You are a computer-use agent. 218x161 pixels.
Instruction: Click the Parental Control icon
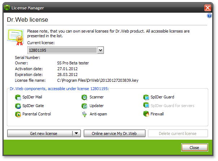pos(18,114)
